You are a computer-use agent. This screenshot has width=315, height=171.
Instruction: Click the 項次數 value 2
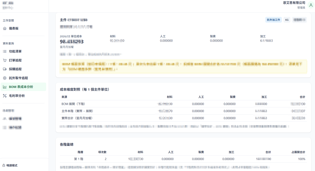pyautogui.click(x=105, y=159)
